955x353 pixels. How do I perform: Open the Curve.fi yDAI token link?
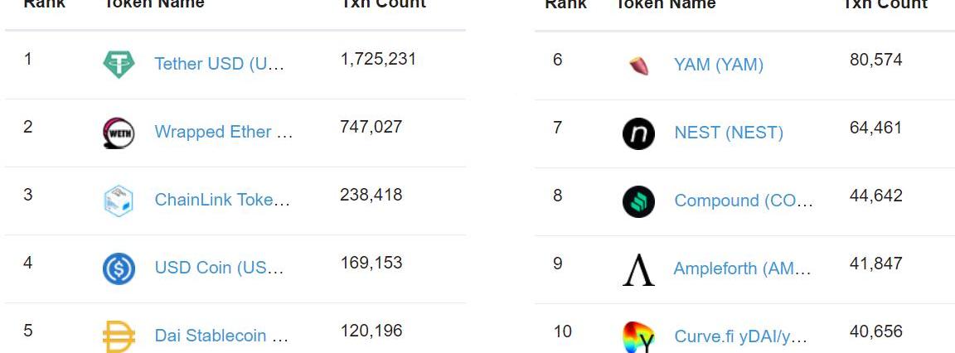[740, 337]
